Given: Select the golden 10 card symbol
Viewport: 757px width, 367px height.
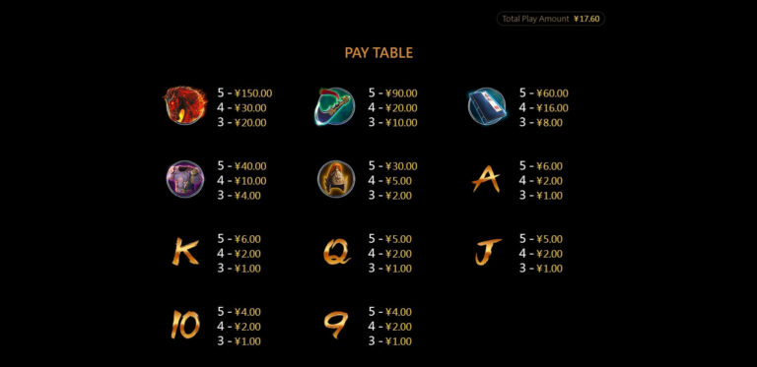Looking at the screenshot, I should click(185, 324).
